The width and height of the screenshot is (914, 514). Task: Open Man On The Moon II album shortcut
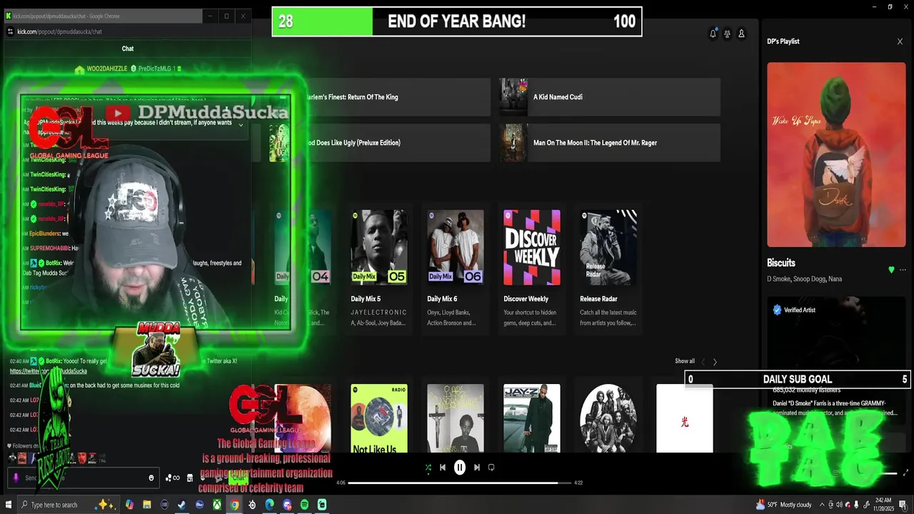610,143
